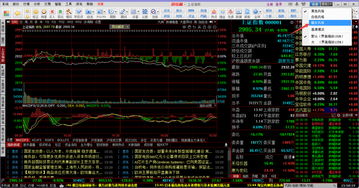
Task: Select the 画线 pencil tool
Action: tap(122, 12)
